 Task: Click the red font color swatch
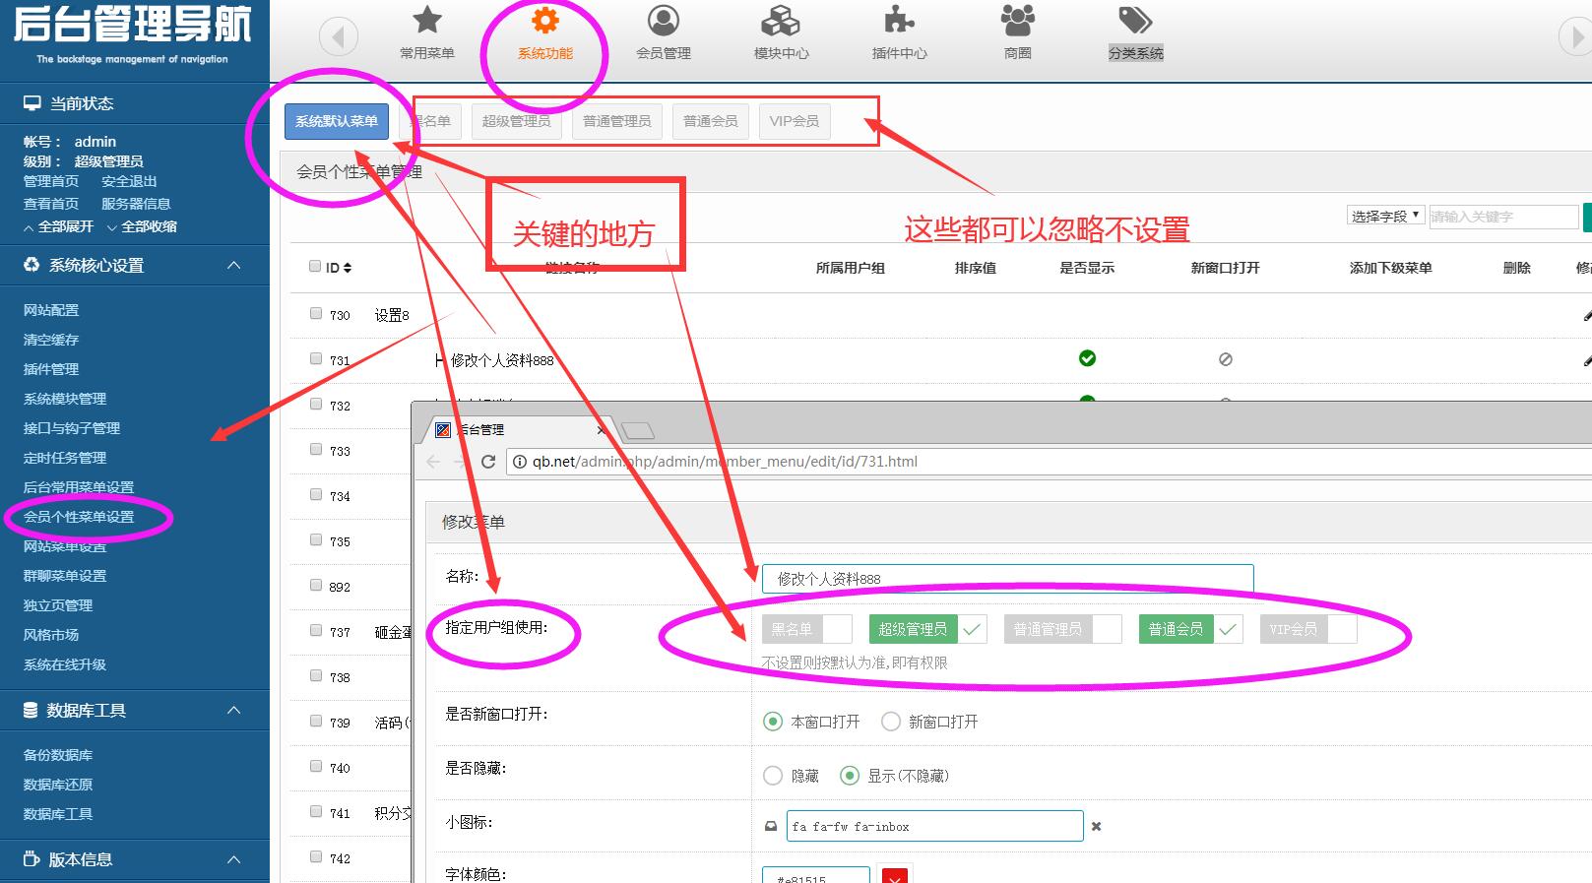coord(894,876)
